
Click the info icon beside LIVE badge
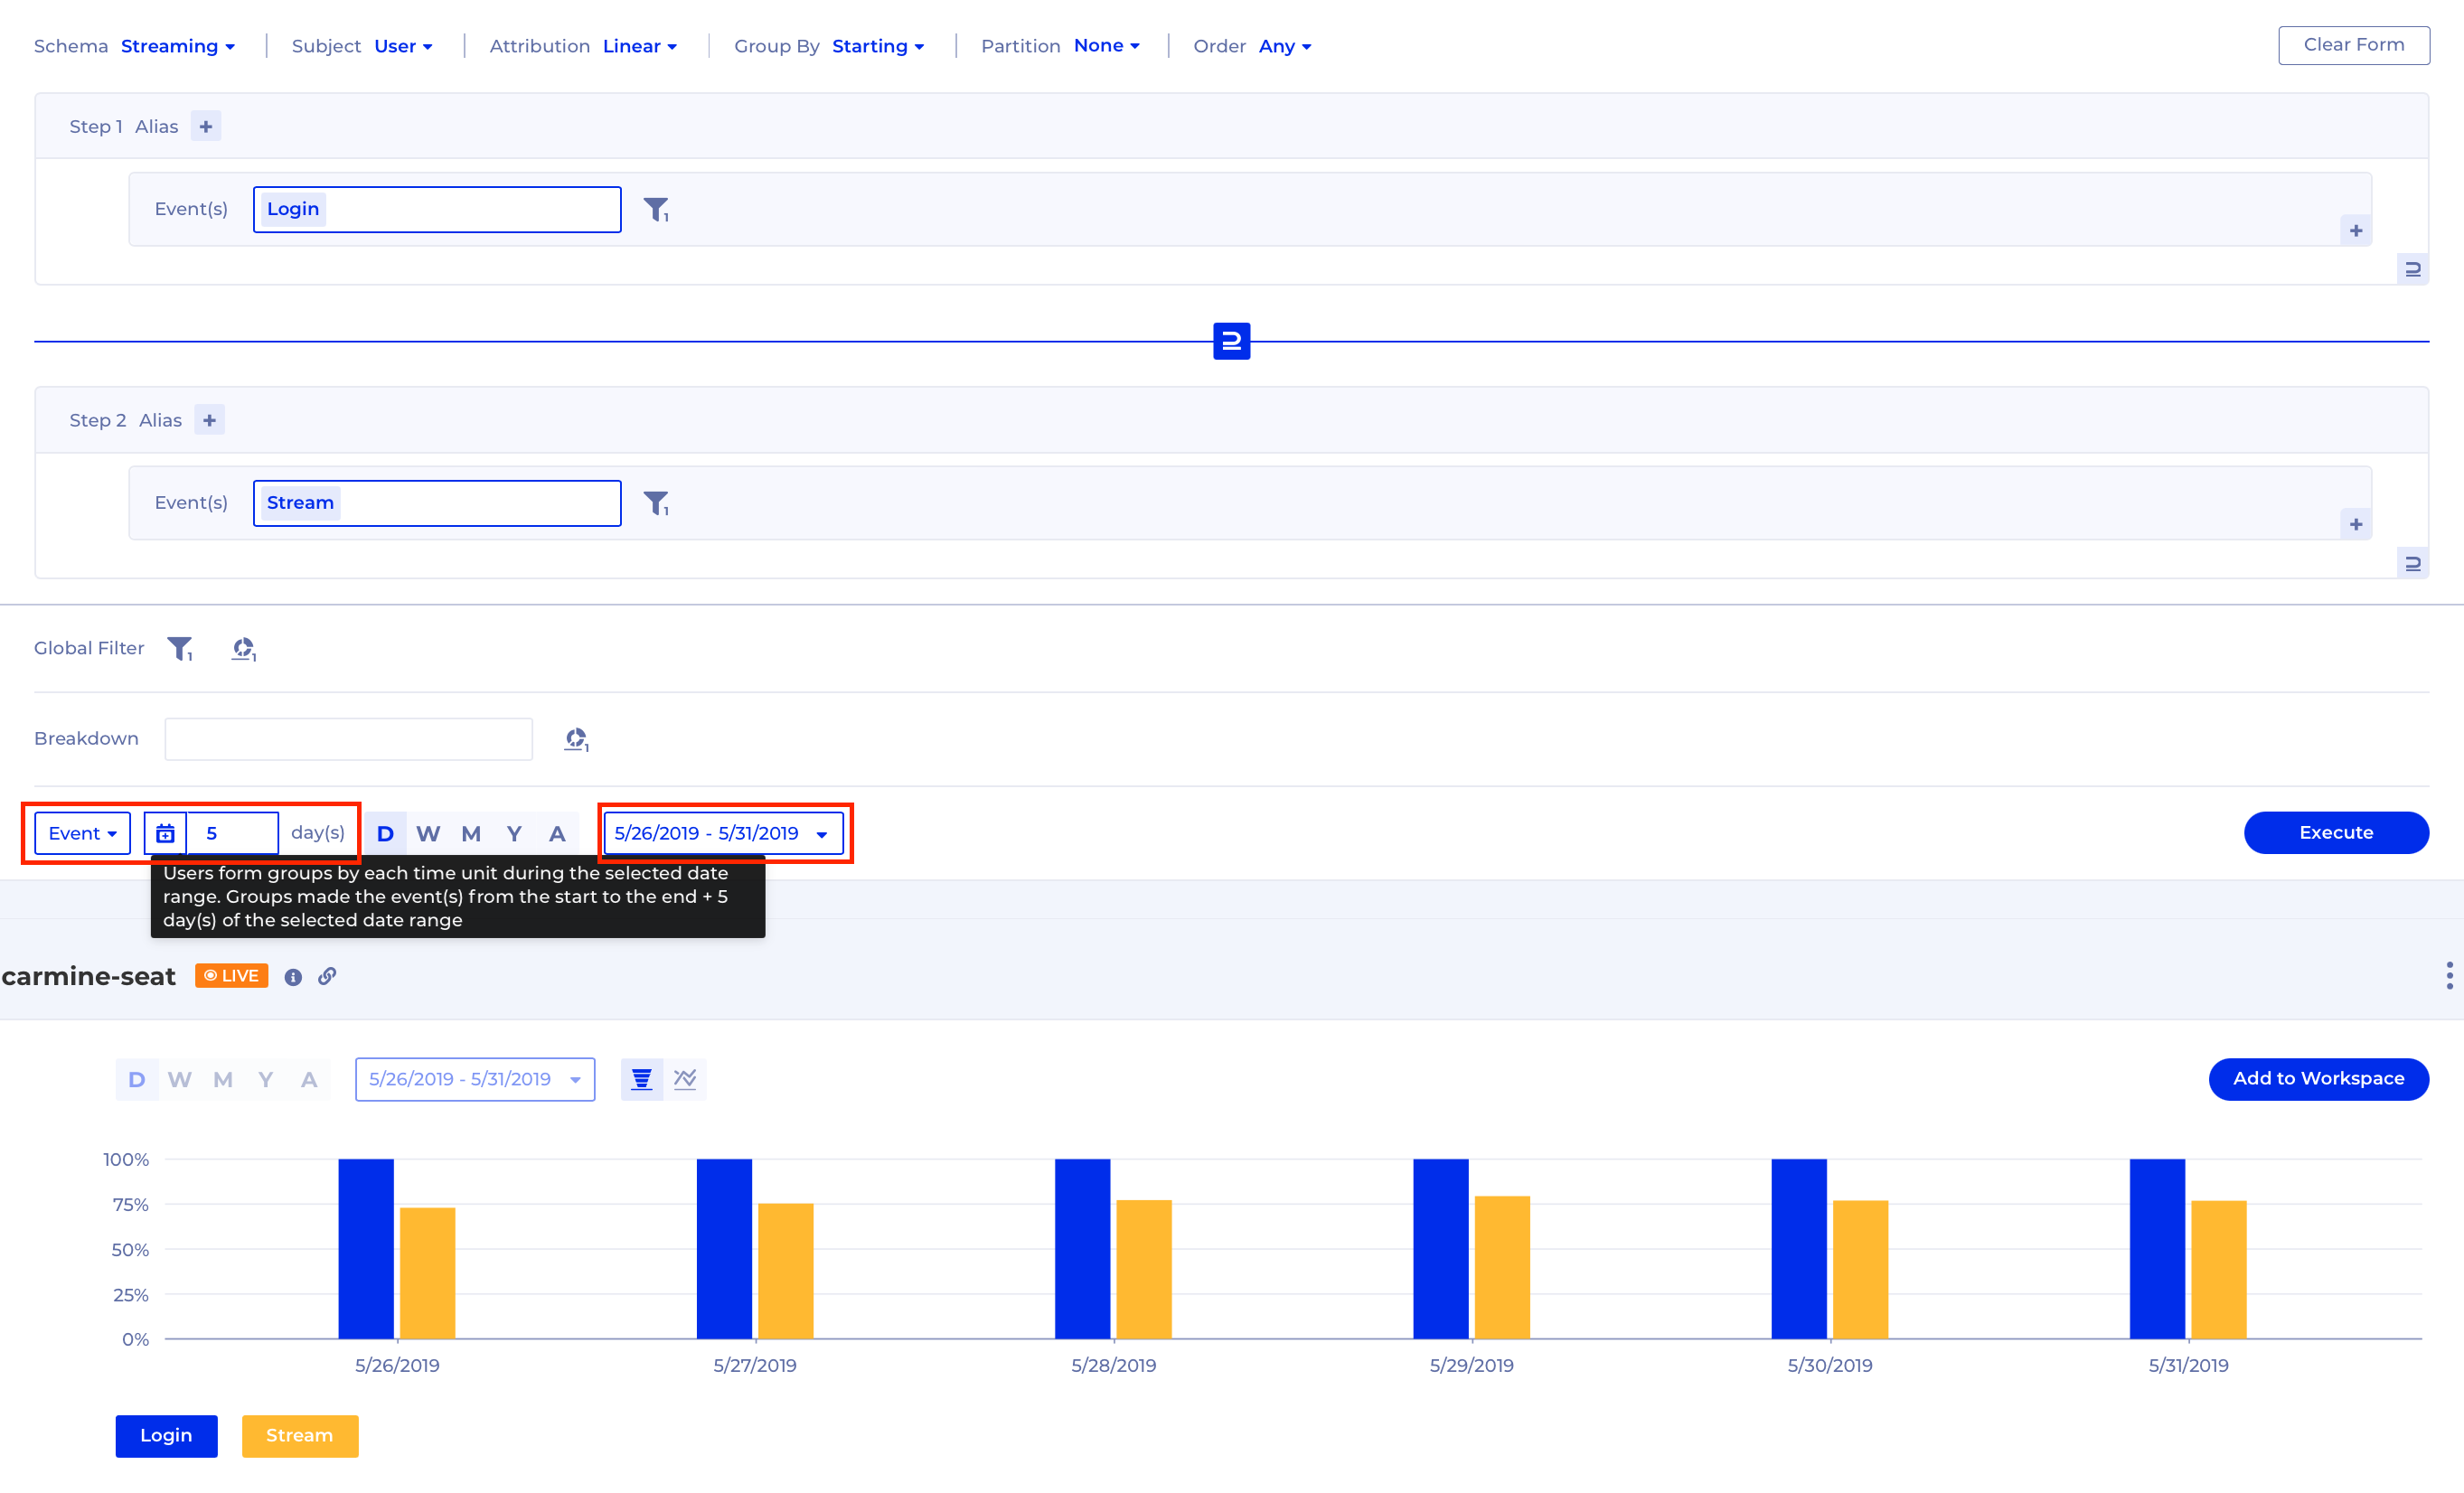(293, 977)
